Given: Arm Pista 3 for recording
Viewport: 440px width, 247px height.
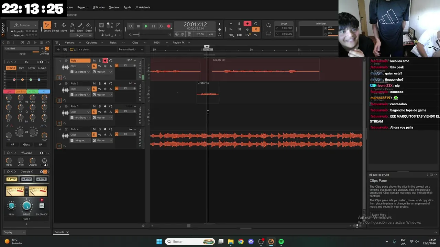Looking at the screenshot, I should pyautogui.click(x=105, y=106).
